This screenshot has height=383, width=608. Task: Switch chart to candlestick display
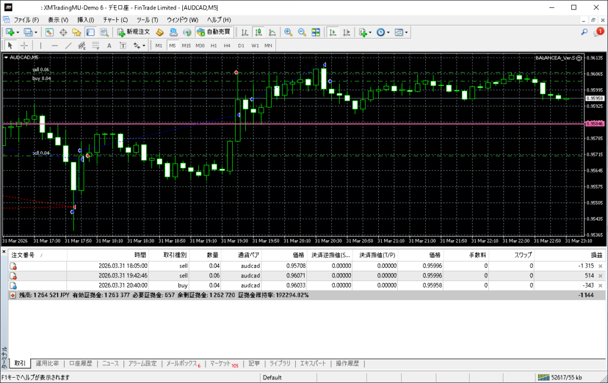(x=258, y=32)
